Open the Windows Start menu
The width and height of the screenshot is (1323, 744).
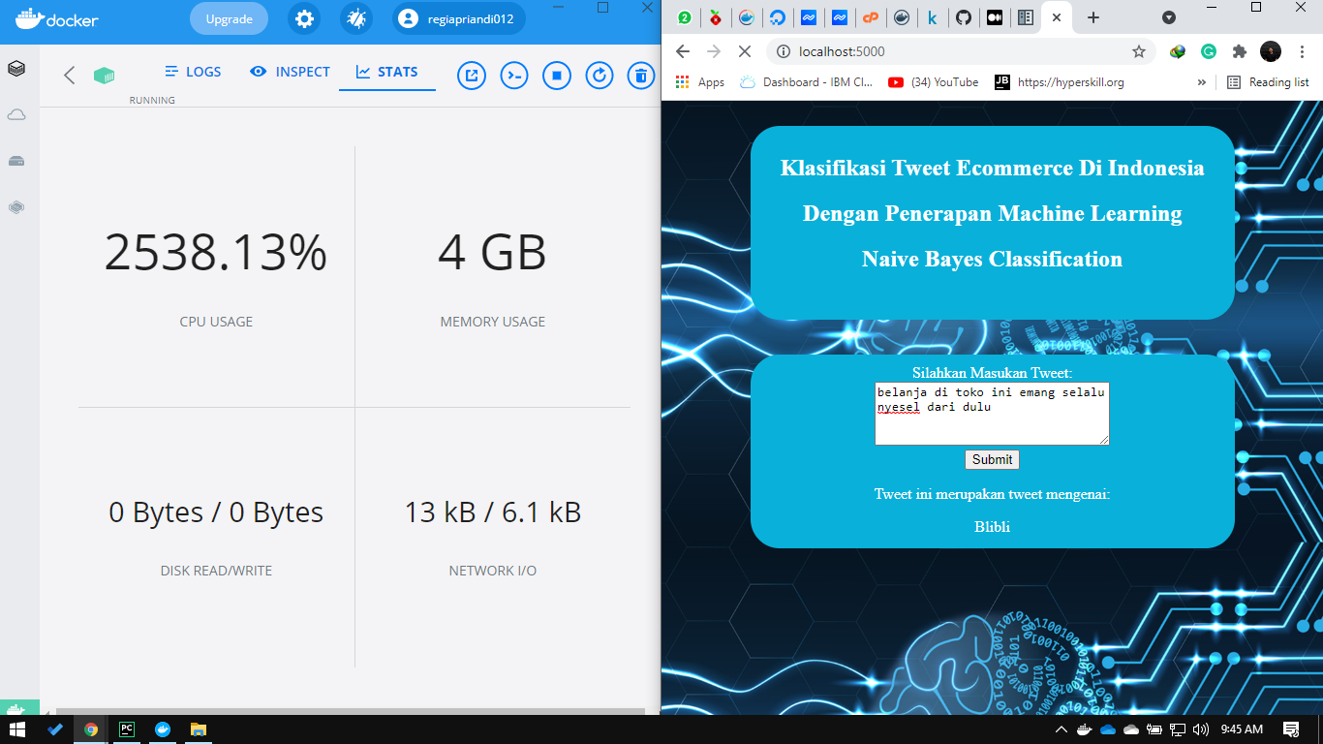pyautogui.click(x=17, y=729)
